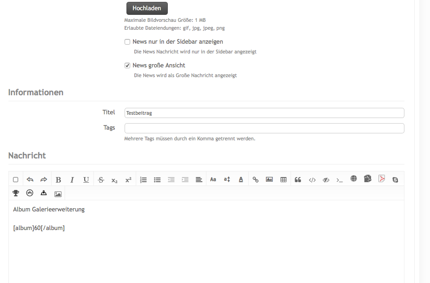Insert a numbered list
Image resolution: width=430 pixels, height=283 pixels.
pyautogui.click(x=144, y=180)
